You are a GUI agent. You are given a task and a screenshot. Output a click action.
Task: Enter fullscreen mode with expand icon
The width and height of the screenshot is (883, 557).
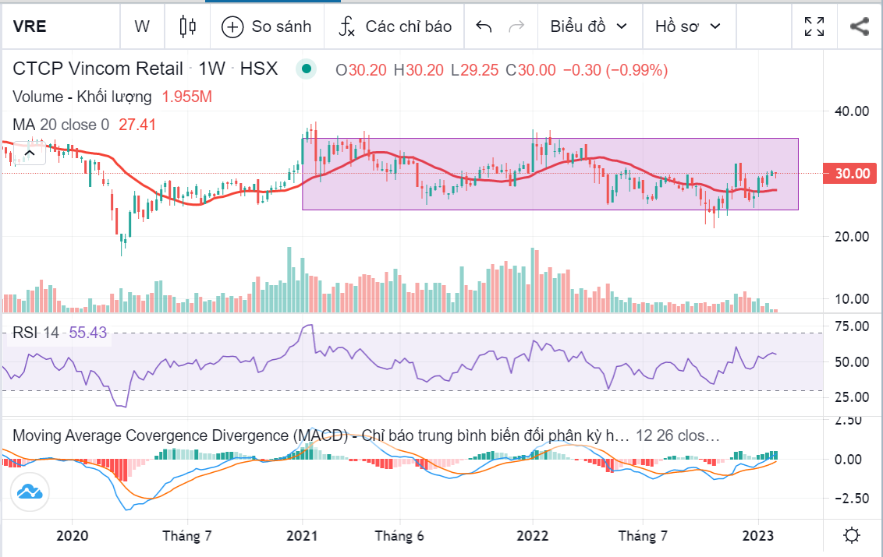point(814,26)
